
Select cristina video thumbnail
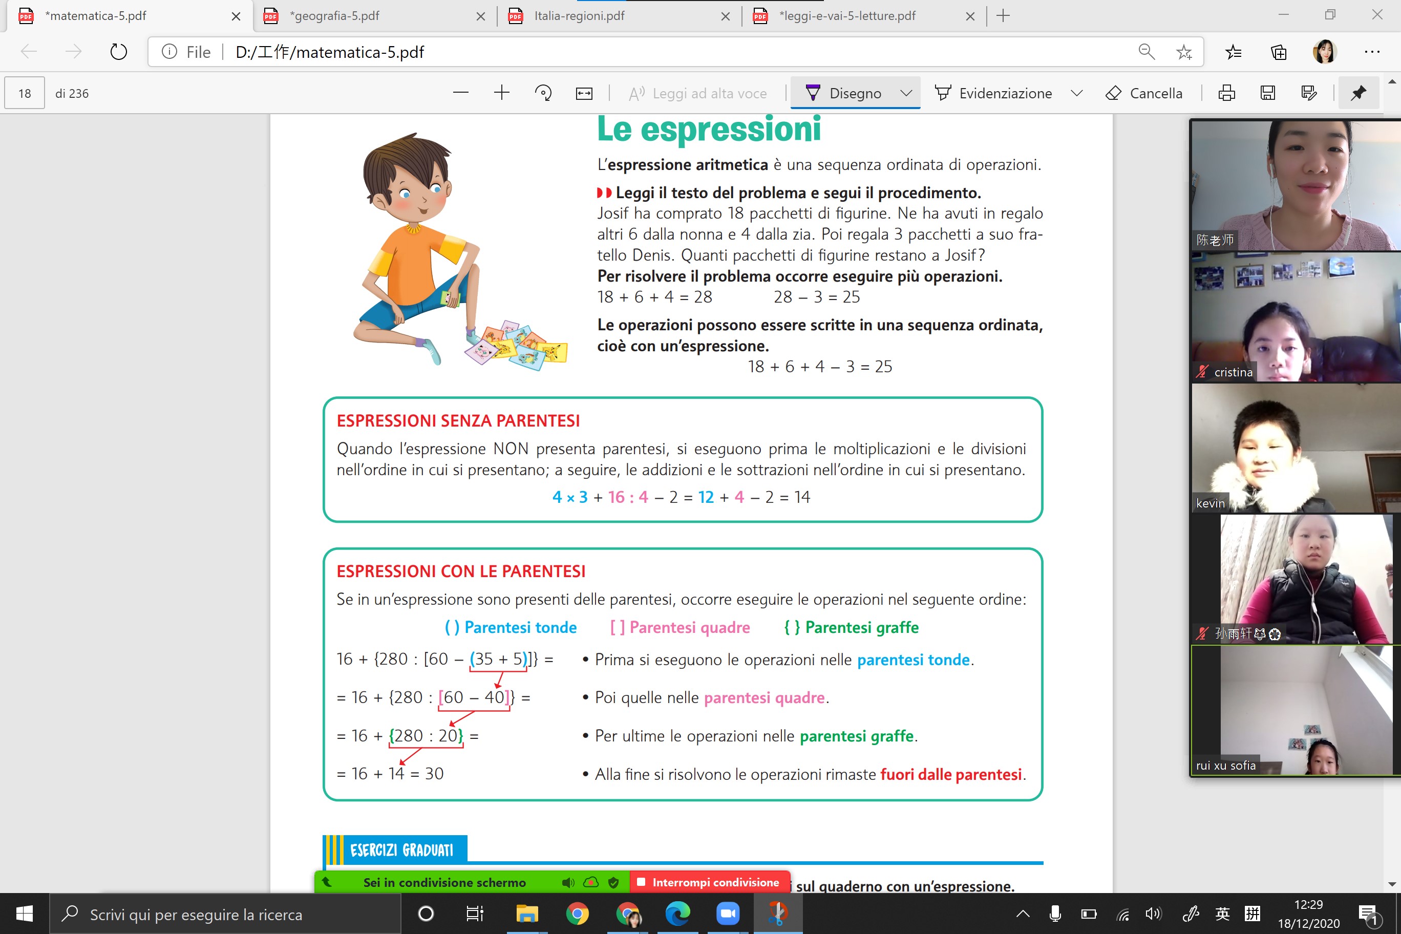1296,316
